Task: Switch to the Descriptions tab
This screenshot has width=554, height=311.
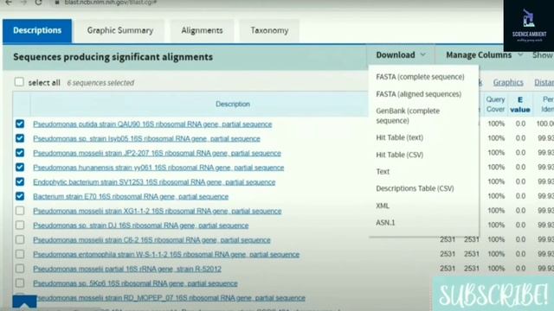Action: click(x=37, y=31)
